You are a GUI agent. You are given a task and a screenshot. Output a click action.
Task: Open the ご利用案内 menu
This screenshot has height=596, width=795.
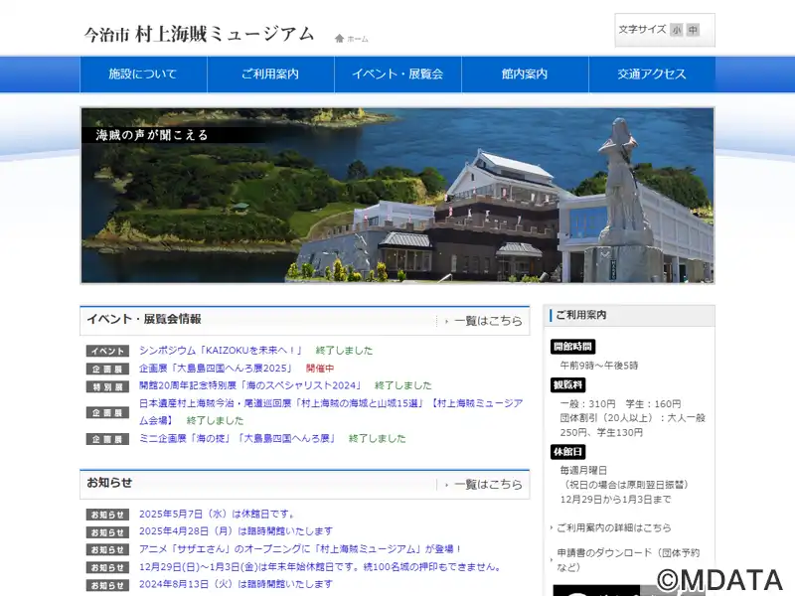point(270,74)
